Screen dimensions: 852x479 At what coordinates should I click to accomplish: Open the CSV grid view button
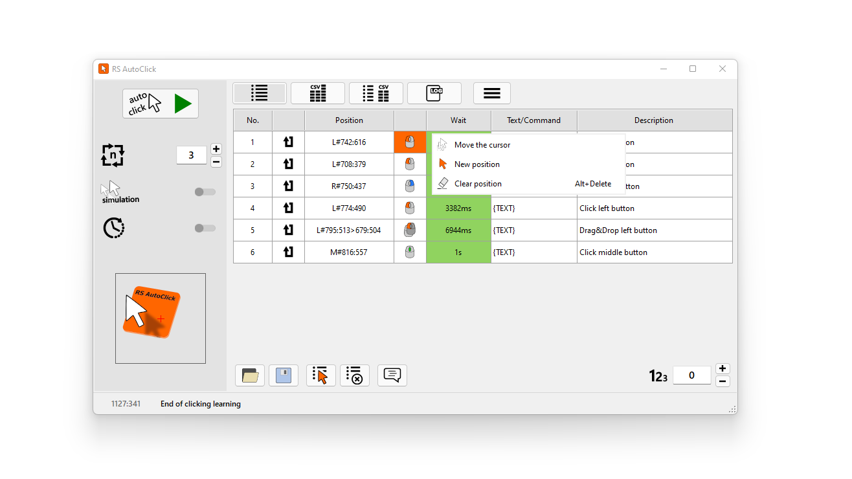(318, 93)
